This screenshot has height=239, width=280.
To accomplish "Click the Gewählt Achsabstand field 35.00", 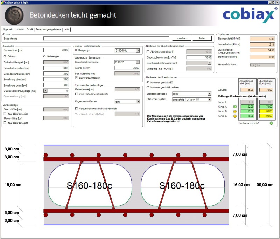I will pos(247,90).
